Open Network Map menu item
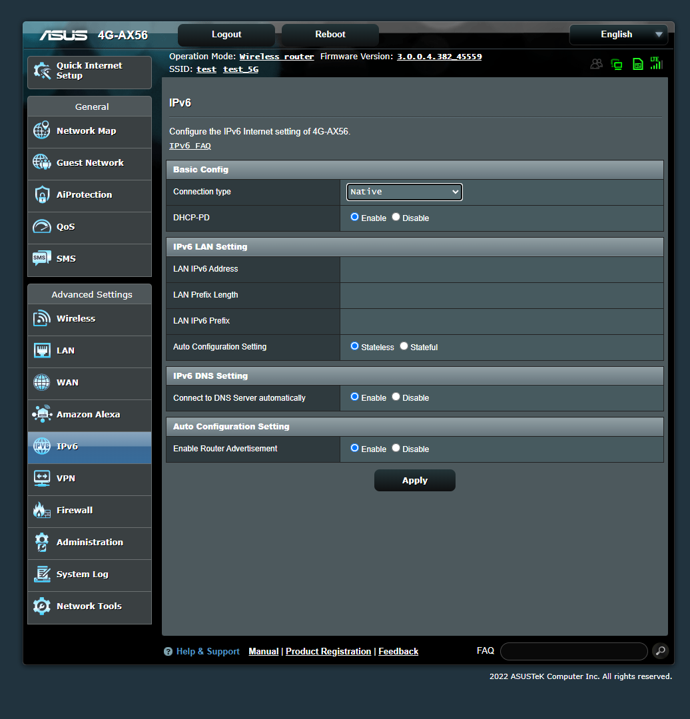690x719 pixels. (89, 131)
